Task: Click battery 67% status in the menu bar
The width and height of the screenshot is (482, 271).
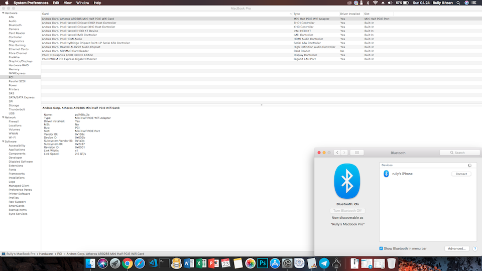Action: coord(402,3)
